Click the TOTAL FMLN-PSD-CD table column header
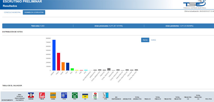214x102 pixels. (198, 97)
